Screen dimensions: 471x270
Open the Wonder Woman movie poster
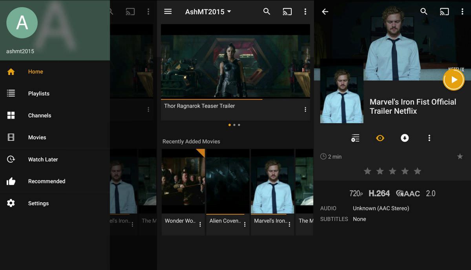(x=183, y=181)
